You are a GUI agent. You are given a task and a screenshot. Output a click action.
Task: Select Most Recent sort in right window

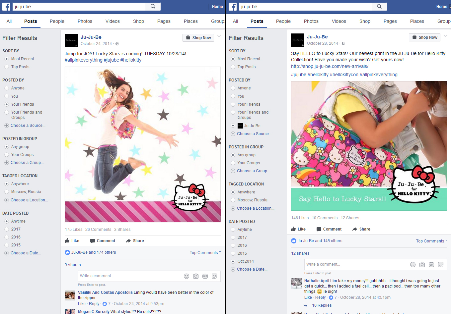coord(233,59)
